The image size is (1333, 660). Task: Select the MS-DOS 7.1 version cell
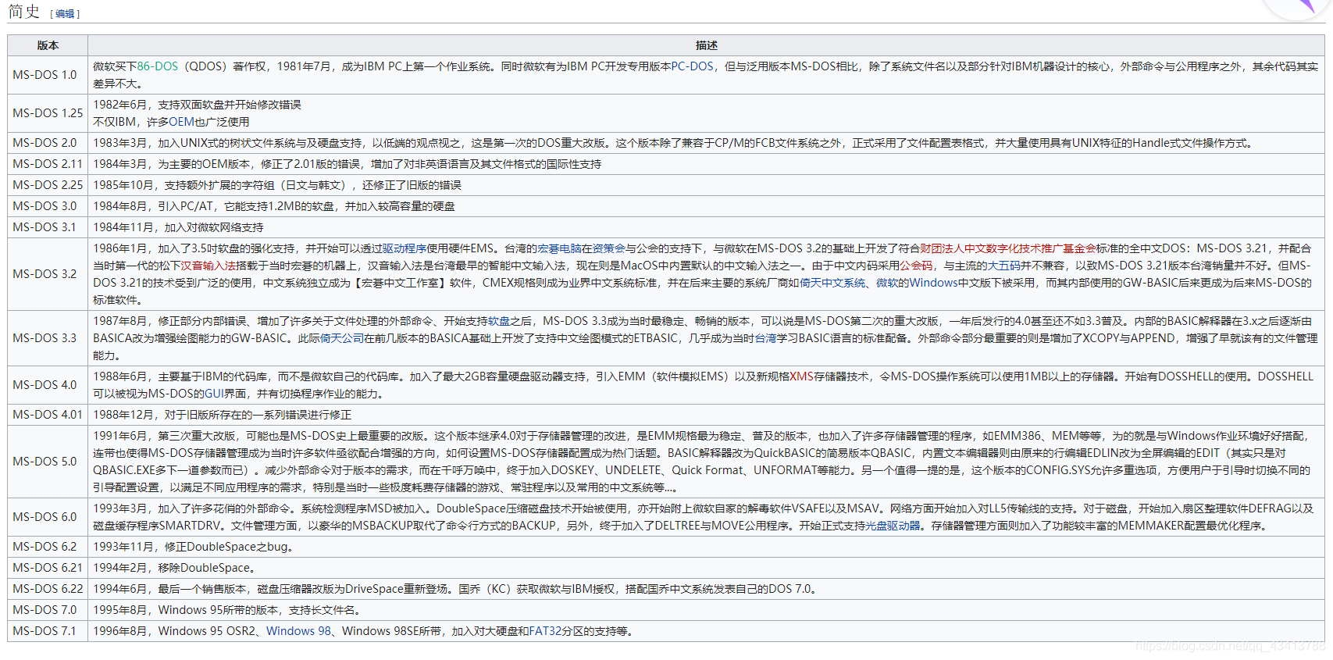(48, 631)
